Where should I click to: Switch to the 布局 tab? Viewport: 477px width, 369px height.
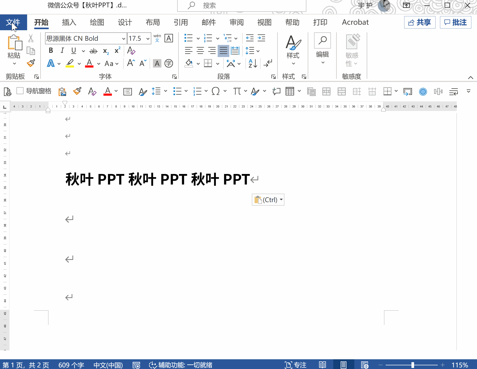click(153, 22)
